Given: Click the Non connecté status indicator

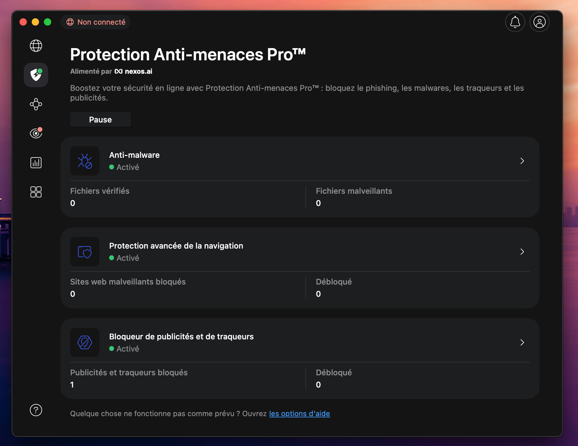Looking at the screenshot, I should [95, 22].
